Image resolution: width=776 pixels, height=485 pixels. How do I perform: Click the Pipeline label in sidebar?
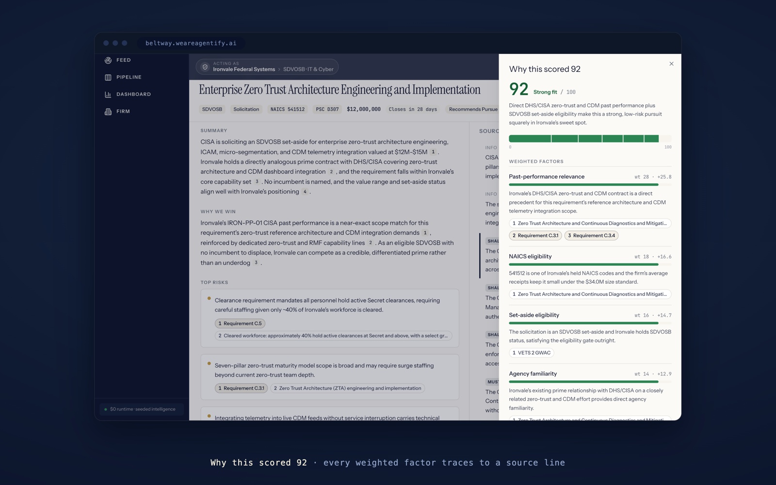point(129,77)
